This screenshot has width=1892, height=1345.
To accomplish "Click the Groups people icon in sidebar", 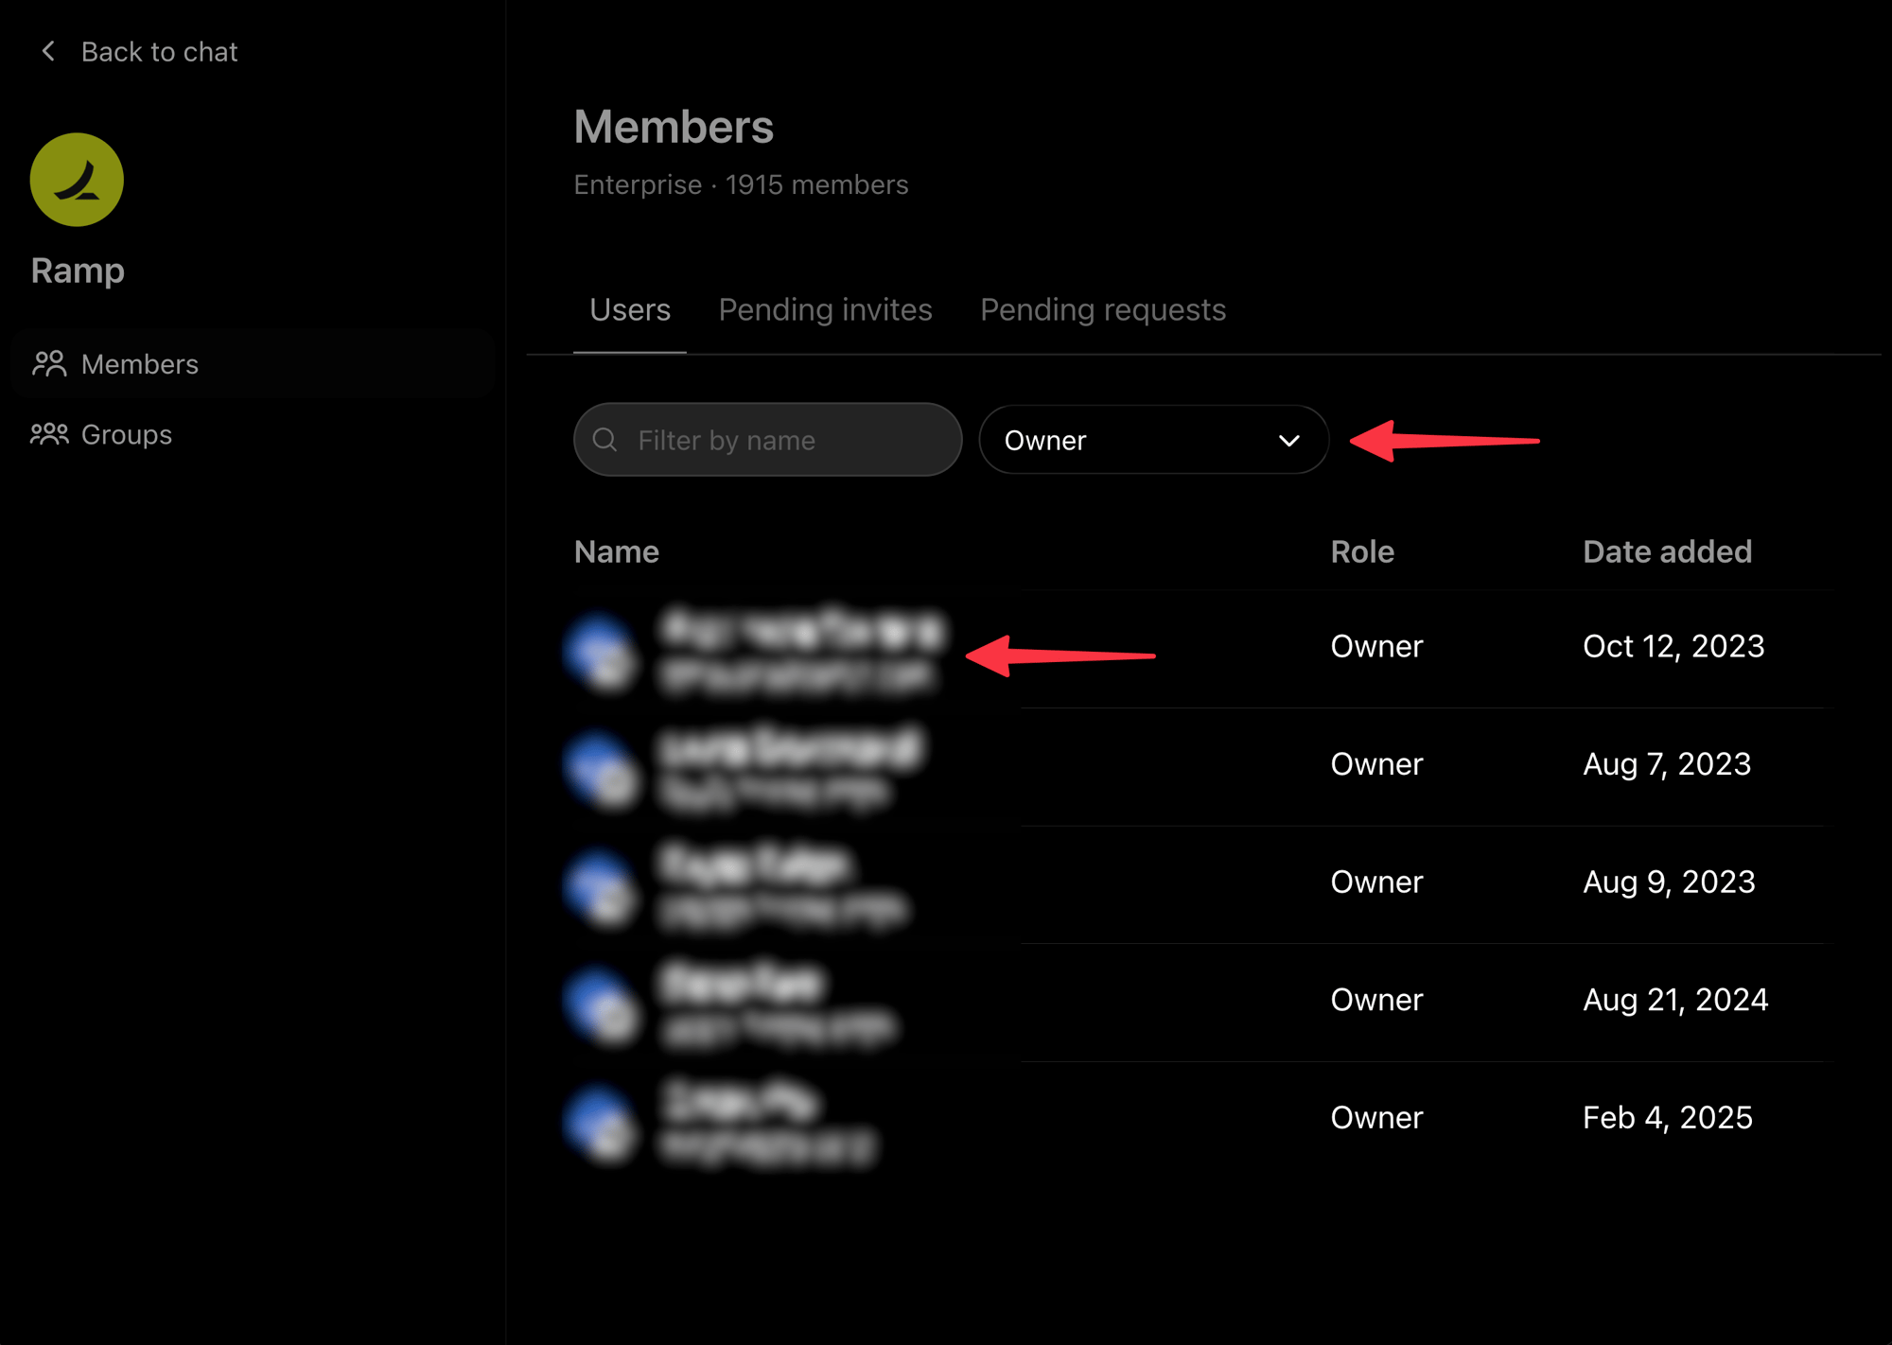I will (49, 434).
